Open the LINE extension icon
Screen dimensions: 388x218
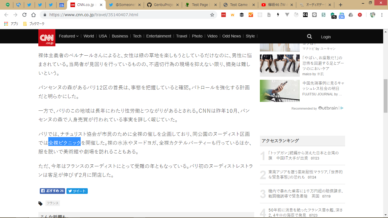314,15
